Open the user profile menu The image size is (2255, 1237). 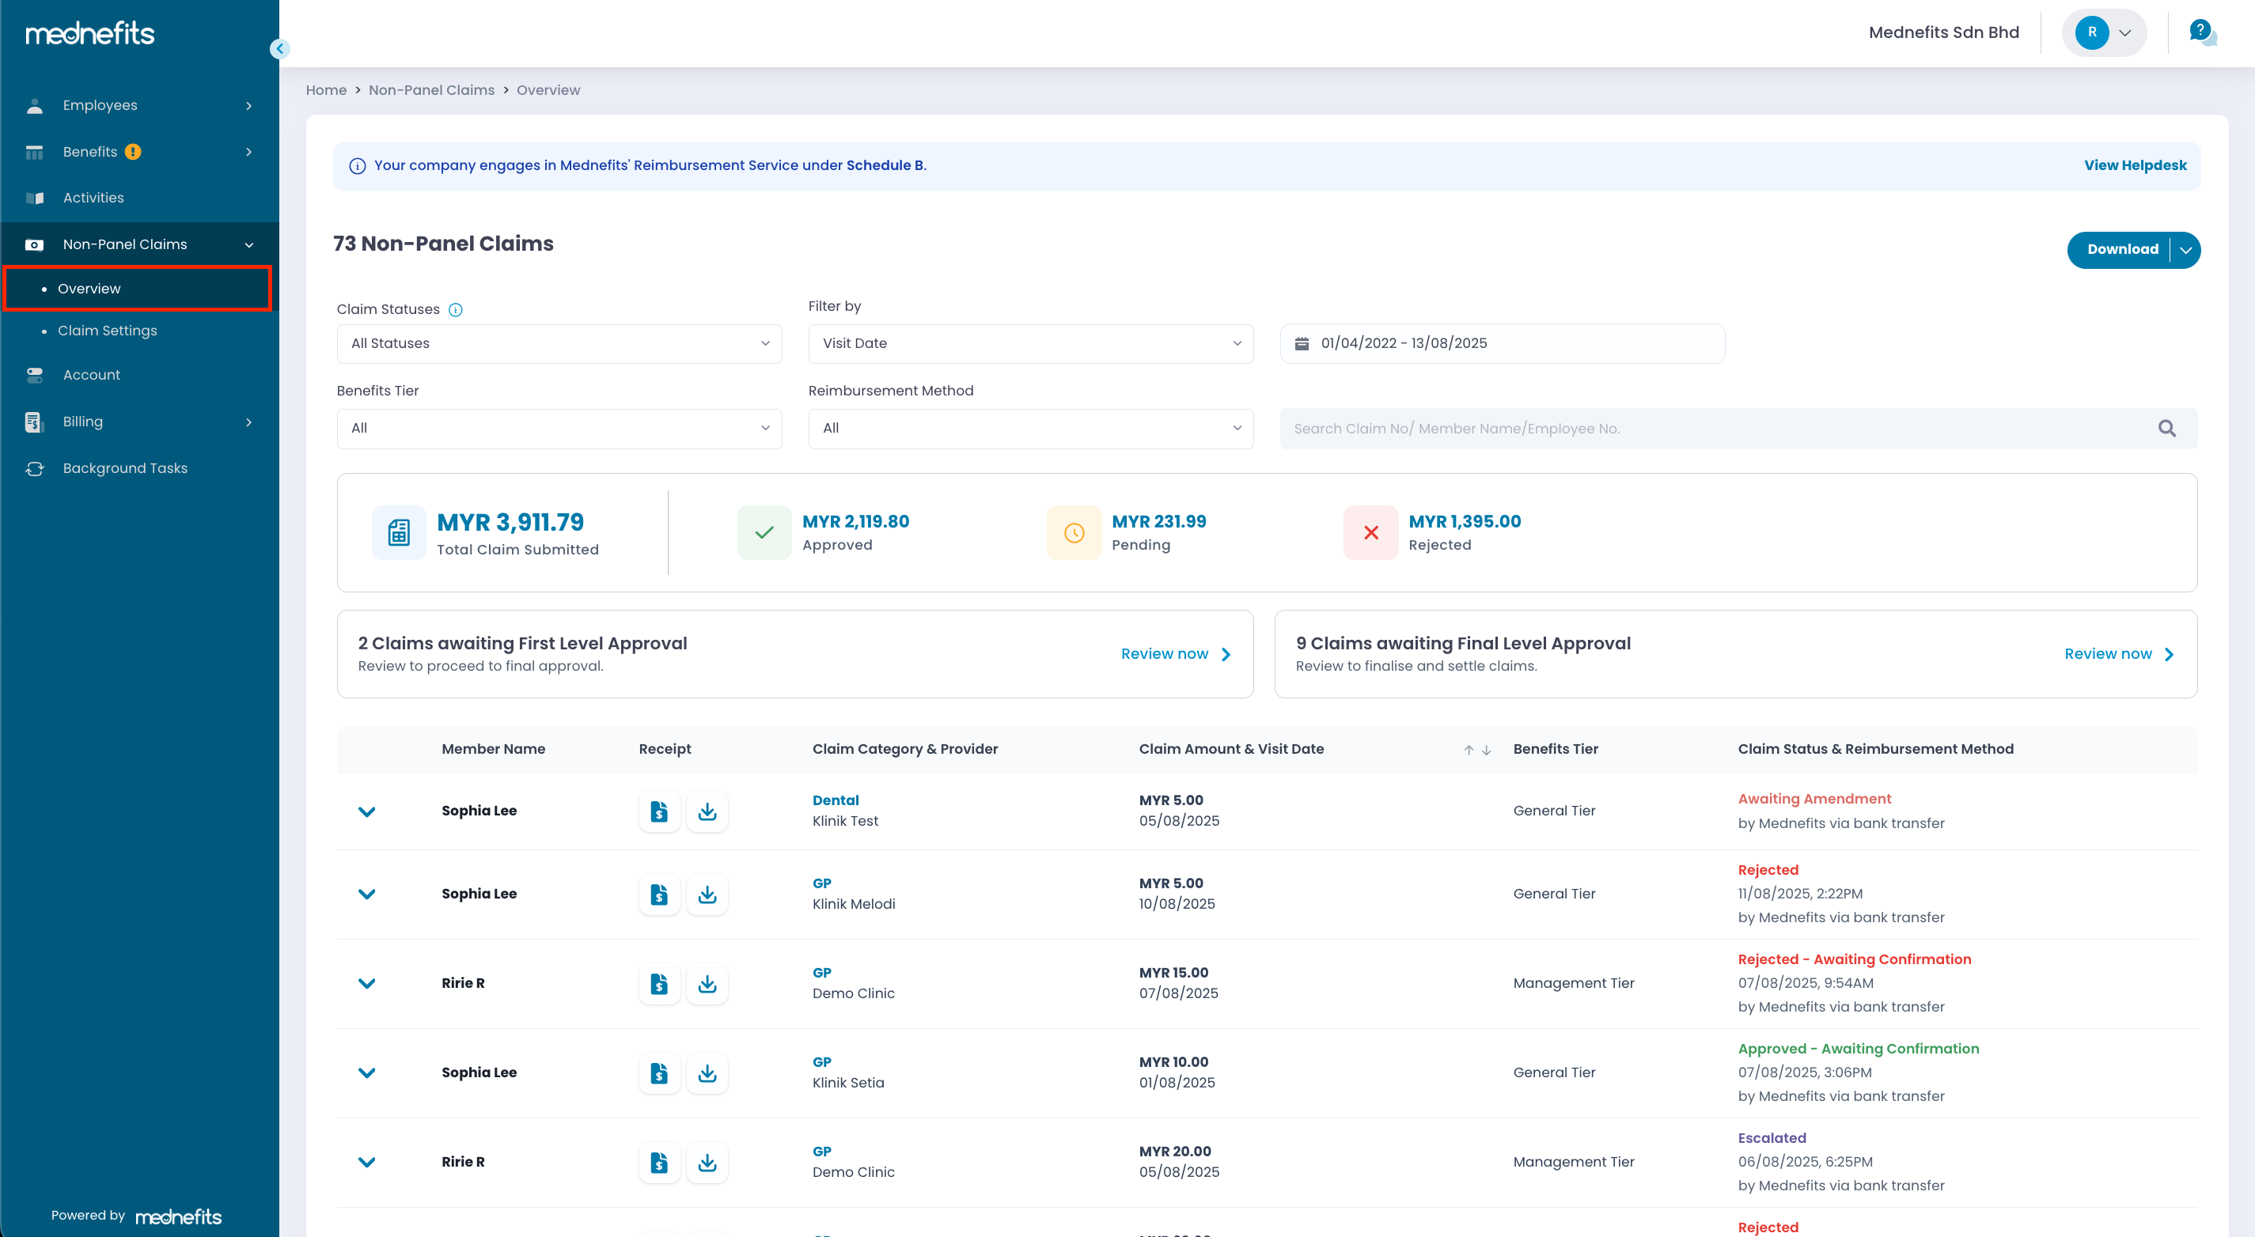point(2104,32)
